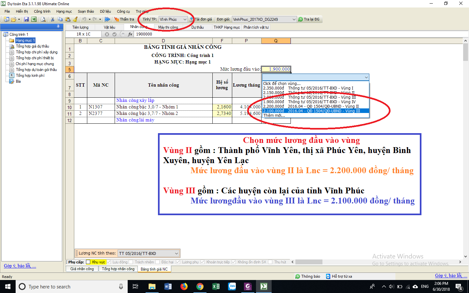The height and width of the screenshot is (293, 469).
Task: Open Excel from the Windows taskbar
Action: [x=216, y=286]
